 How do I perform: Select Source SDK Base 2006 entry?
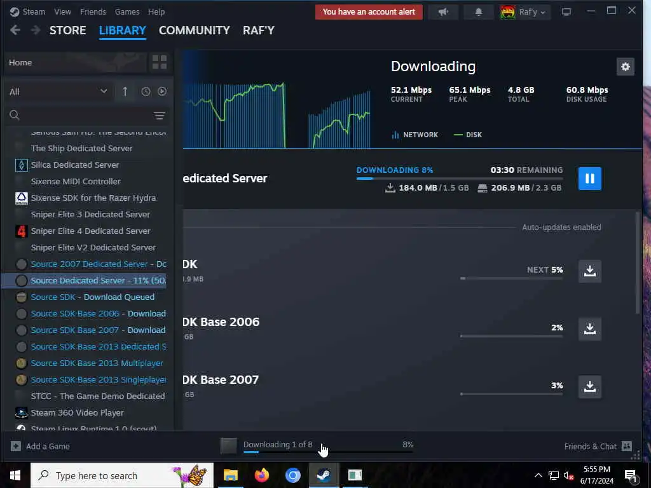[x=90, y=314]
